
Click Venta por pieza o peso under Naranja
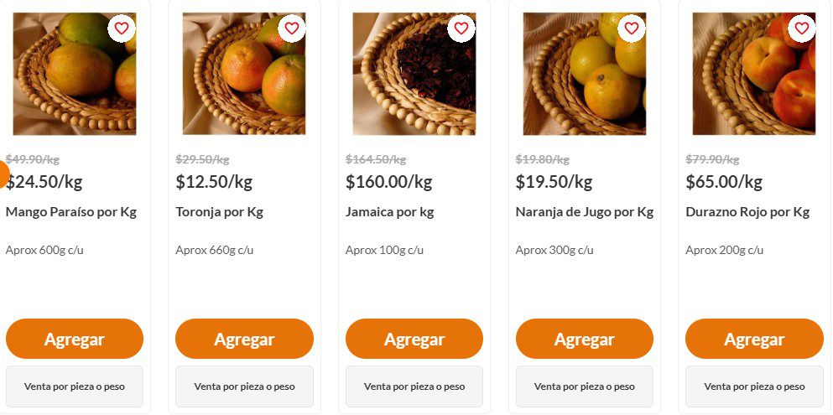click(x=584, y=386)
